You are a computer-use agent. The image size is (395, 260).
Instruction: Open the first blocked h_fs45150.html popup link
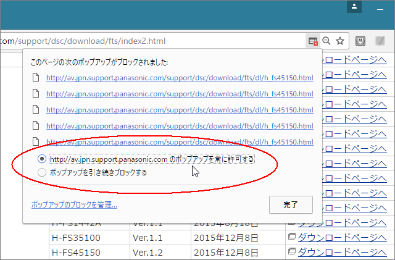180,78
